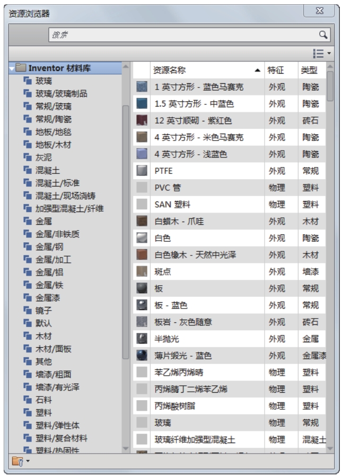The image size is (342, 476).
Task: Click the 金属/钢 category icon
Action: [28, 247]
